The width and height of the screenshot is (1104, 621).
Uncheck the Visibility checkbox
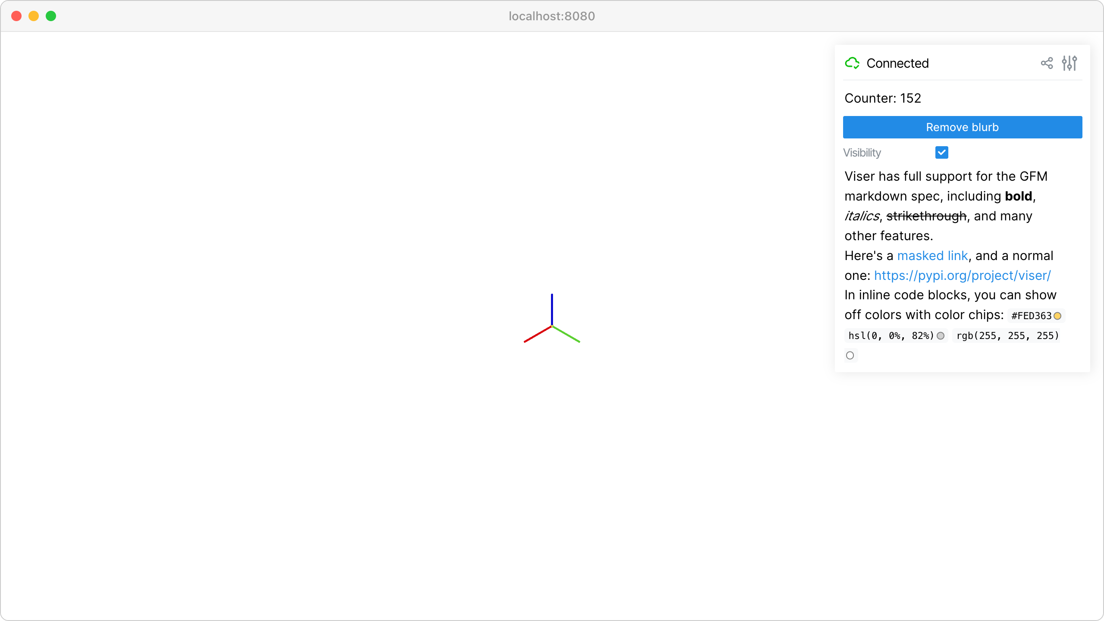pyautogui.click(x=942, y=153)
